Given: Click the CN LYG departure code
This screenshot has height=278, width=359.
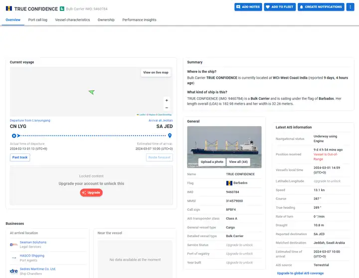Looking at the screenshot, I should (x=18, y=127).
